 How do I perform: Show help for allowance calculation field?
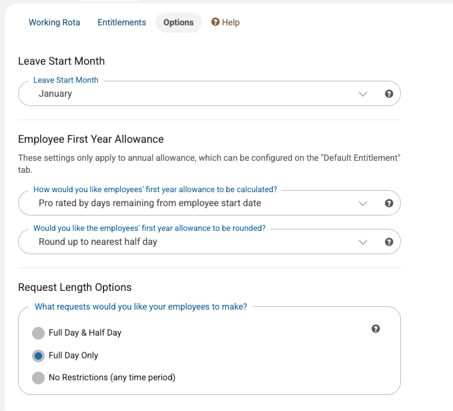coord(389,203)
